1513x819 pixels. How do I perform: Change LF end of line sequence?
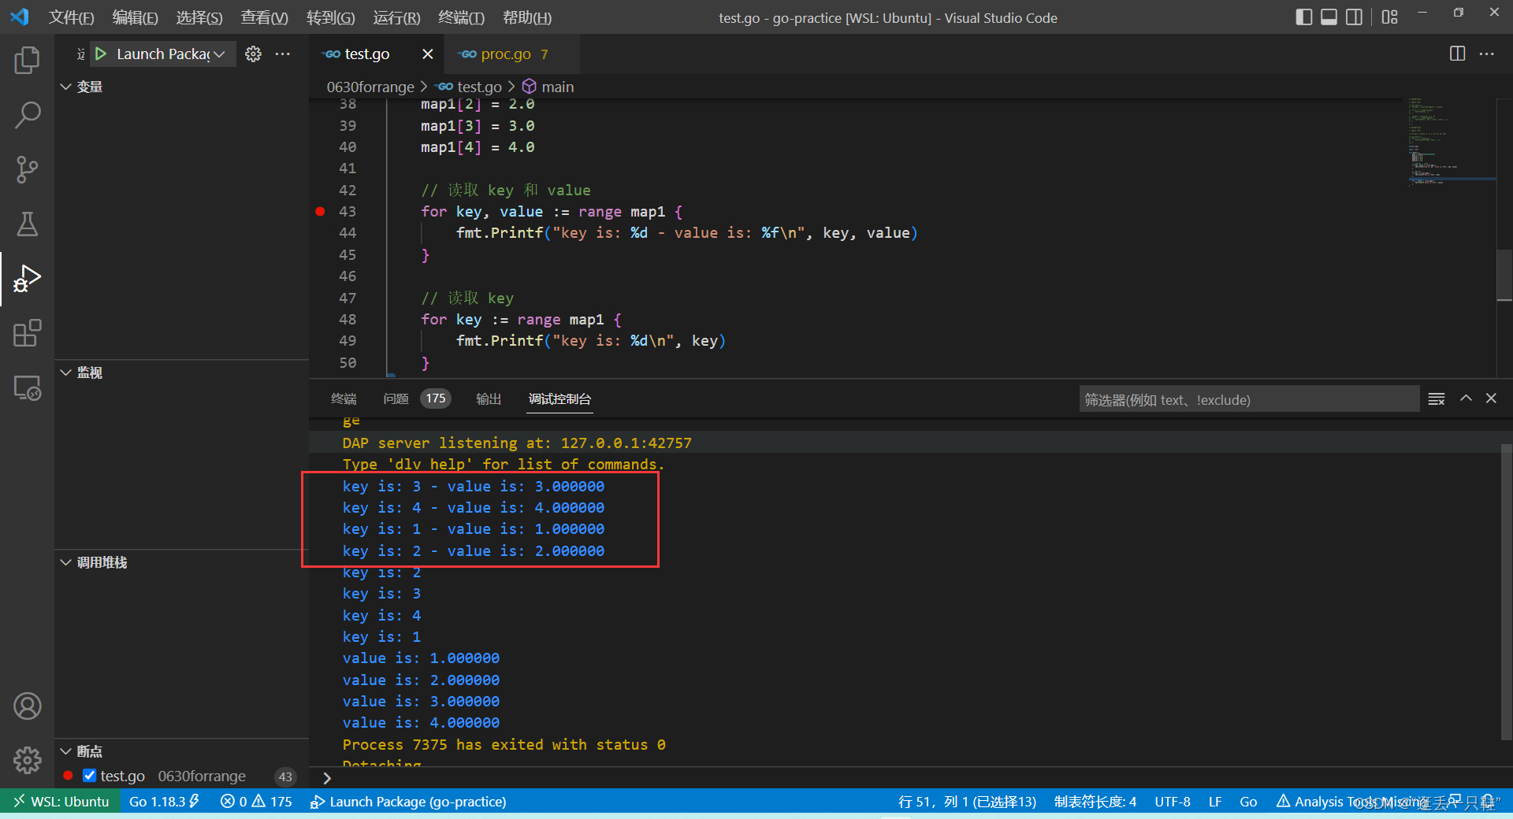[x=1215, y=802]
